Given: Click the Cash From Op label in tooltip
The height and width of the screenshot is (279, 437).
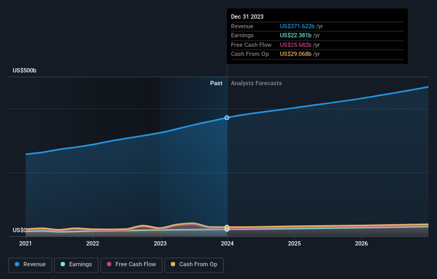Looking at the screenshot, I should [x=250, y=54].
